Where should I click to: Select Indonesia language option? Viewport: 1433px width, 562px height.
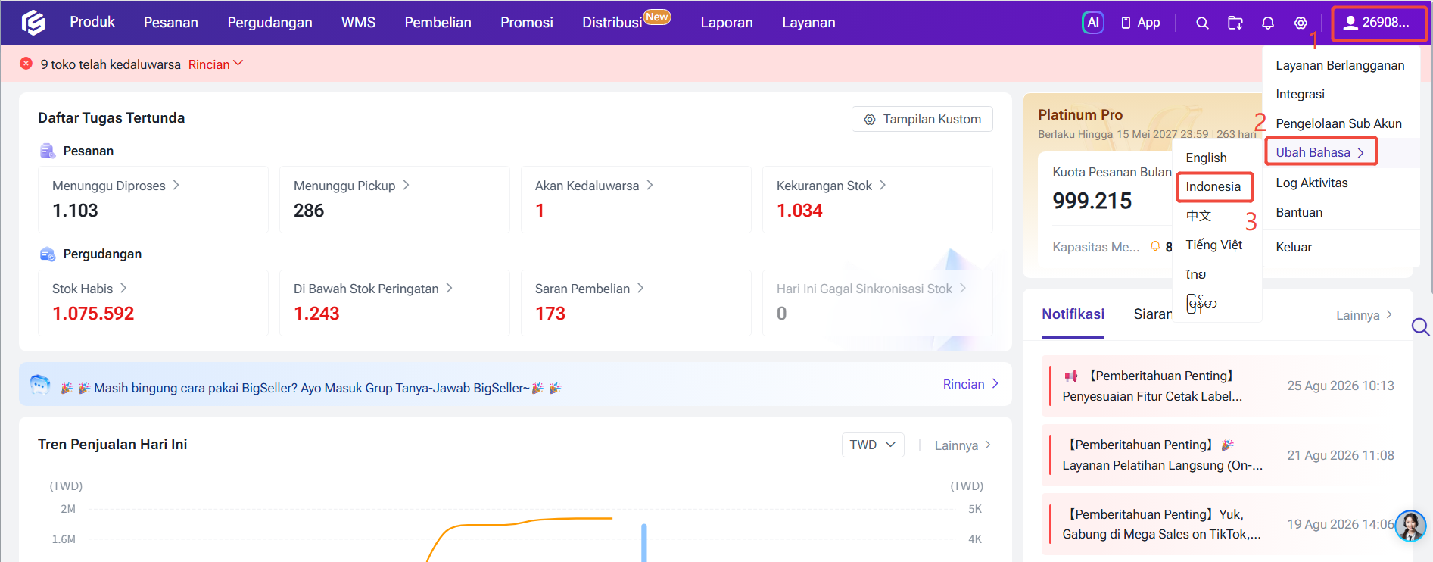(x=1213, y=186)
